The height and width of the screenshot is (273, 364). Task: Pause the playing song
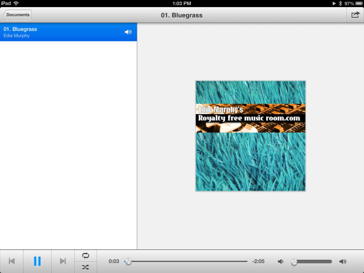(37, 261)
